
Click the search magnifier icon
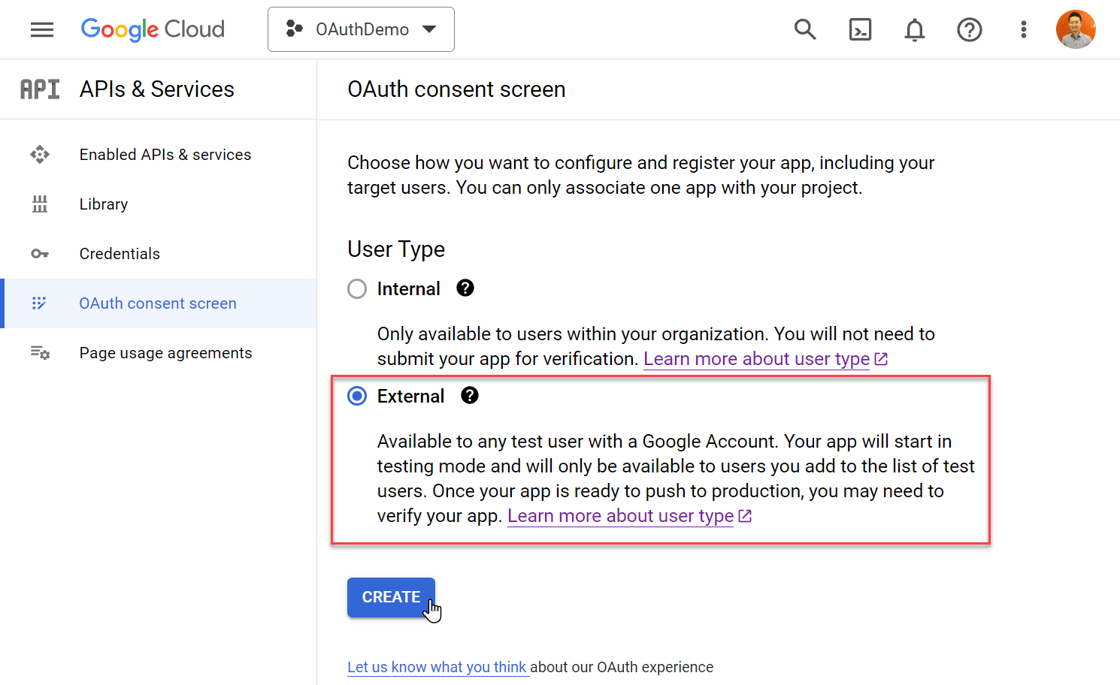point(805,29)
